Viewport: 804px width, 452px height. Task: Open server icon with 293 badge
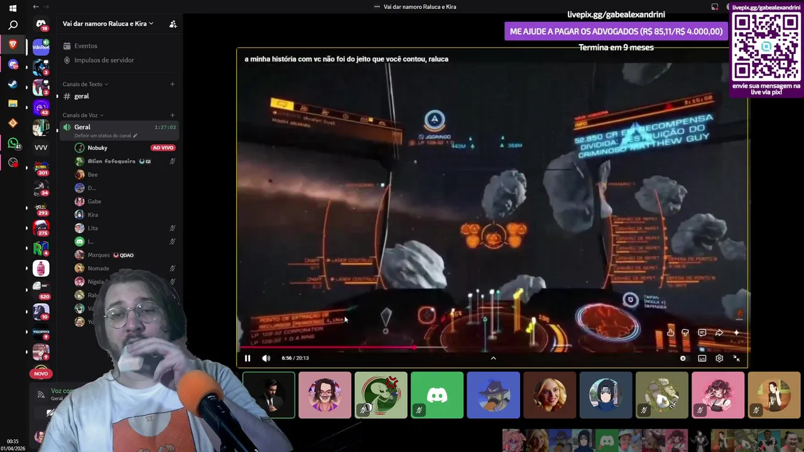pos(41,208)
